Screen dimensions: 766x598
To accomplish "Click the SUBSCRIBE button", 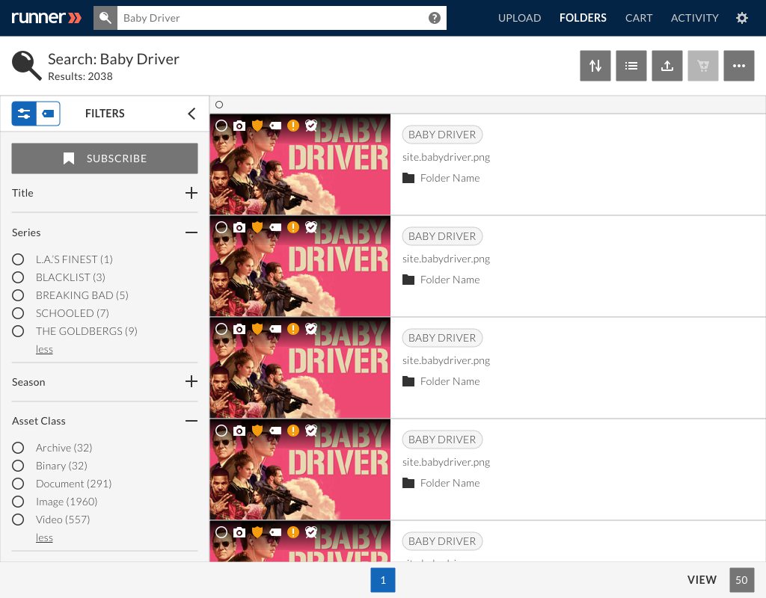I will 105,158.
